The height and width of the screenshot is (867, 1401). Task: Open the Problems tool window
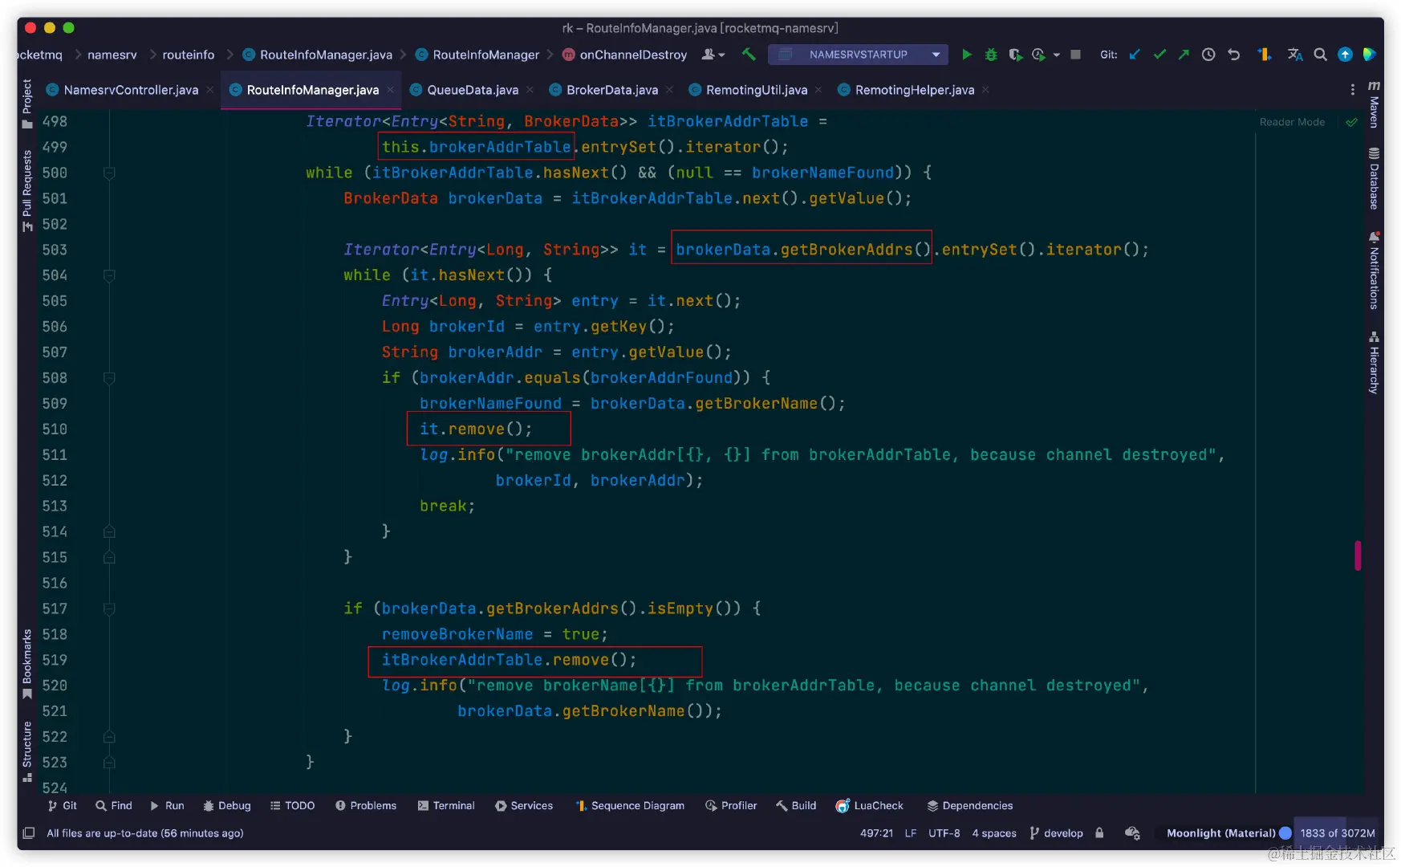point(366,806)
